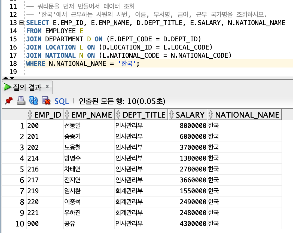Click the green run arrow on 질의 결과 tab
Screen dimensions: 293x233
click(7, 87)
